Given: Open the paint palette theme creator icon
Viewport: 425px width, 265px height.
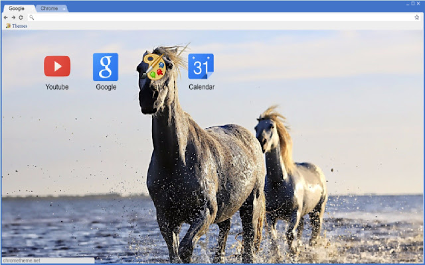Looking at the screenshot, I should click(153, 66).
